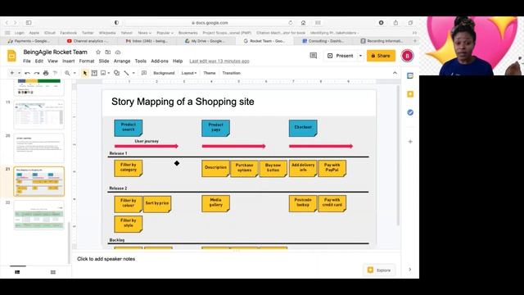
Task: Click the Present button
Action: pos(341,56)
